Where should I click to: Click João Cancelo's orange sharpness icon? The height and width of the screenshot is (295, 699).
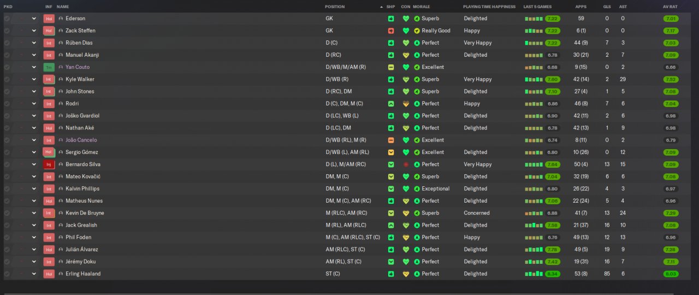pyautogui.click(x=391, y=140)
